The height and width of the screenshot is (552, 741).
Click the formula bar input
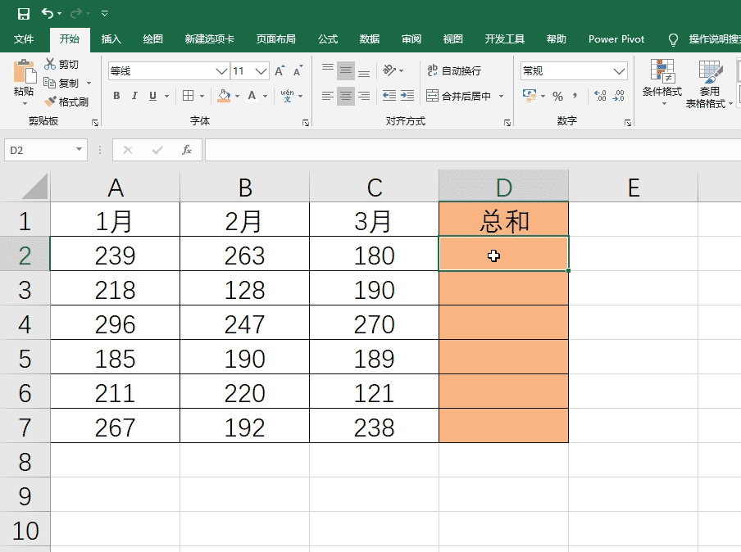pos(473,150)
